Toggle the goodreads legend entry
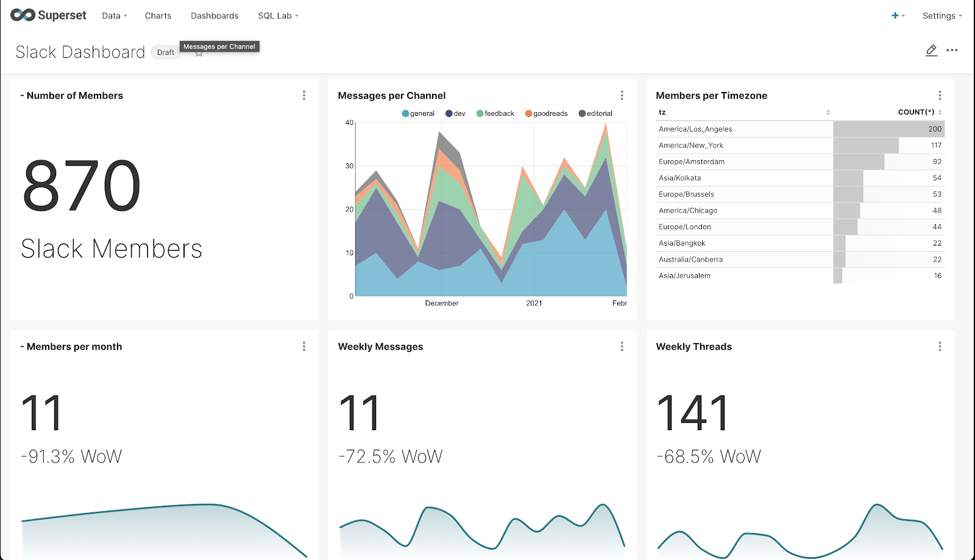The image size is (975, 560). tap(546, 113)
